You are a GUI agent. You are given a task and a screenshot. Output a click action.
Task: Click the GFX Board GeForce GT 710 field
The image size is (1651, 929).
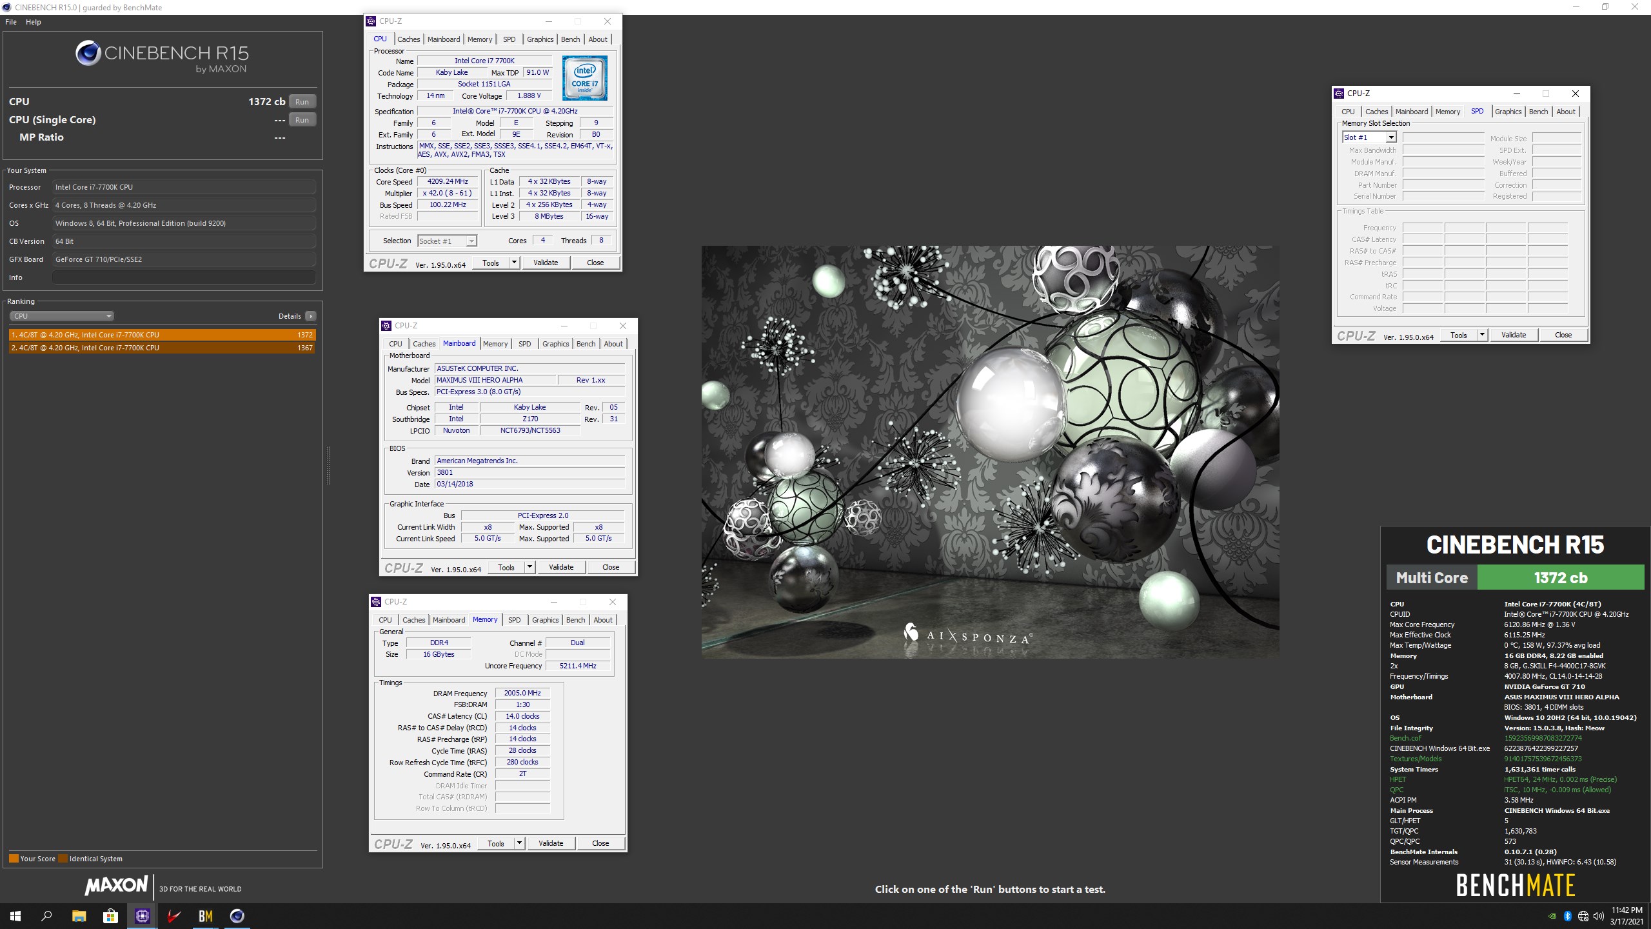[184, 259]
